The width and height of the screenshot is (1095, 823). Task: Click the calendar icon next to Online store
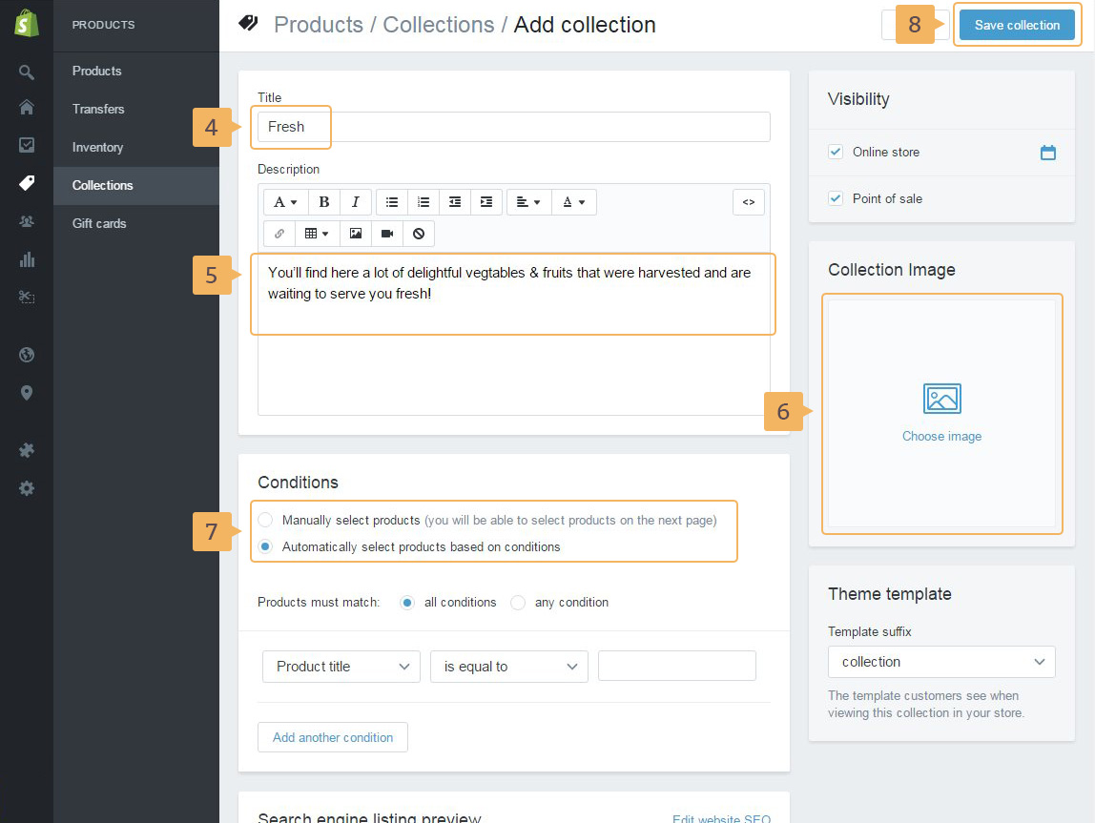[x=1047, y=153]
